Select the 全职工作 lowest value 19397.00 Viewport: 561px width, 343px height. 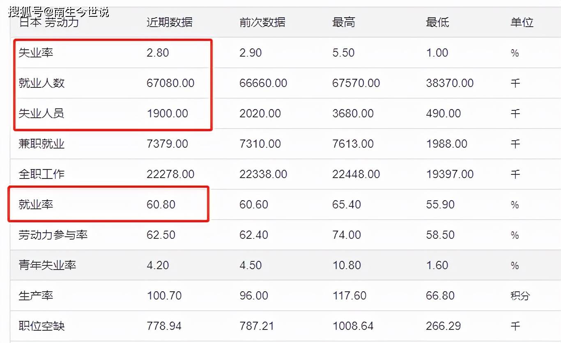[x=450, y=174]
